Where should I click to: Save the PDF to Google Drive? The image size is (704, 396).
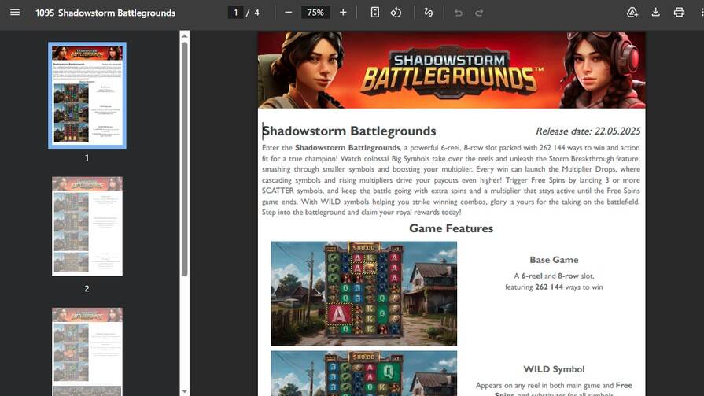pos(632,13)
